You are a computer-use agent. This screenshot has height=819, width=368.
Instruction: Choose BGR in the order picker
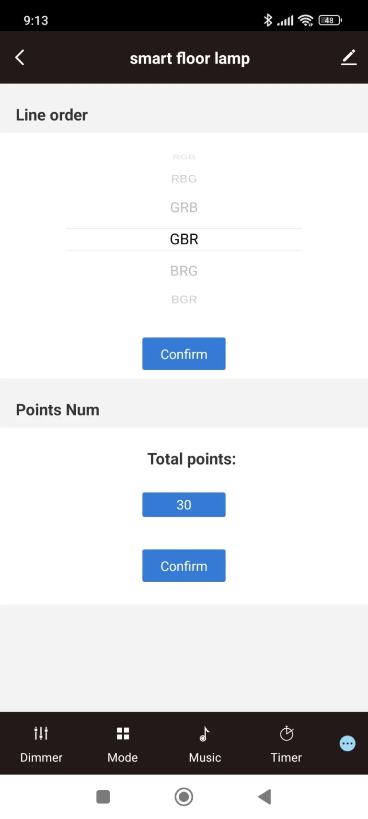(184, 300)
